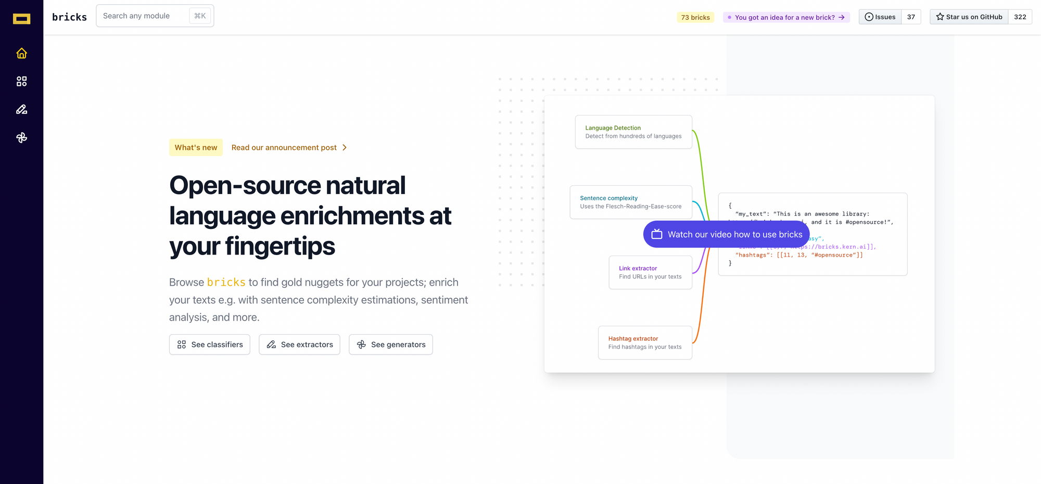
Task: Click the 73 bricks badge
Action: tap(695, 17)
